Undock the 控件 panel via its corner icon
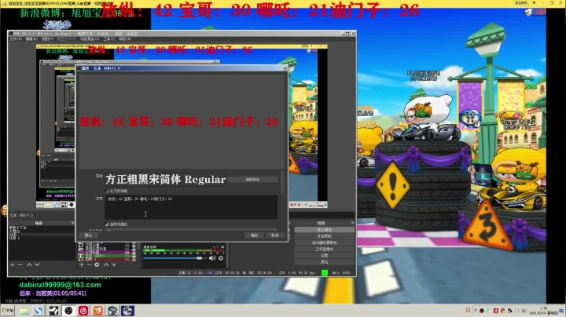The height and width of the screenshot is (317, 566). point(352,223)
